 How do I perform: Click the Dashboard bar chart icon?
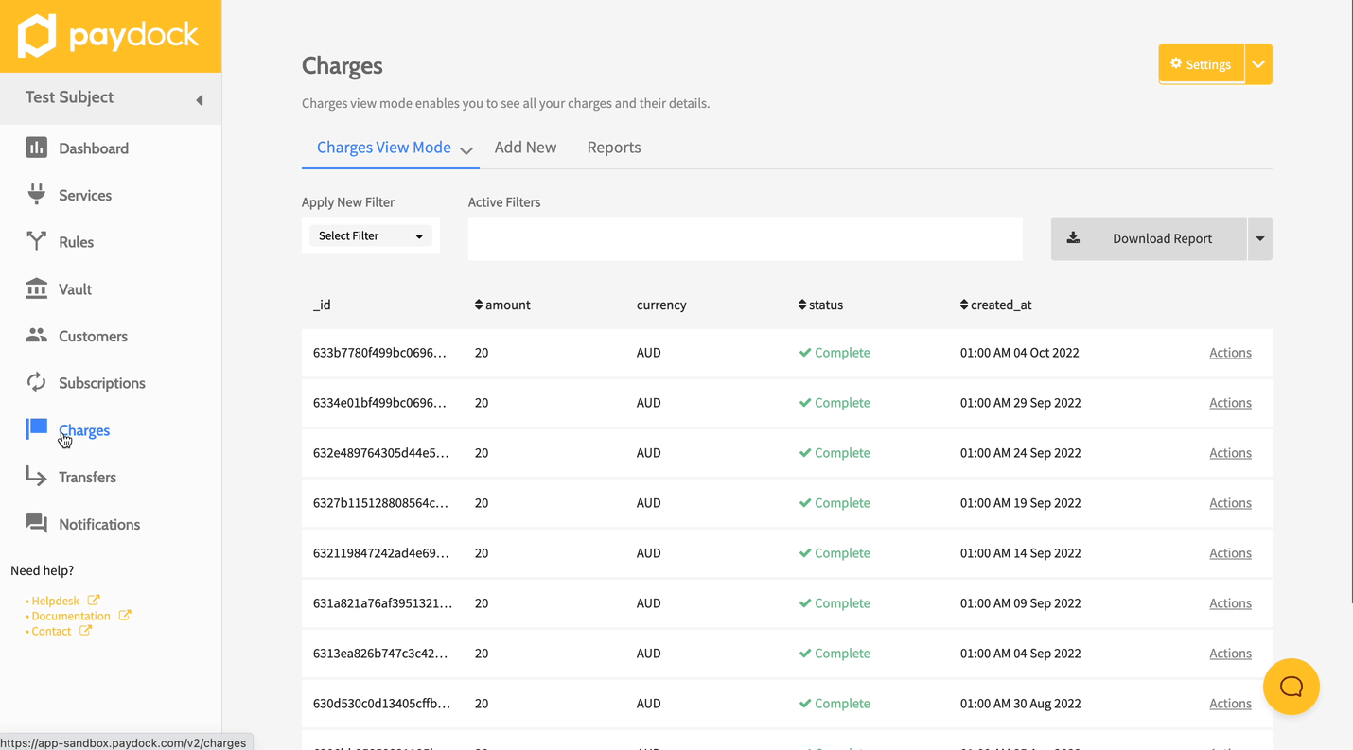pyautogui.click(x=36, y=148)
